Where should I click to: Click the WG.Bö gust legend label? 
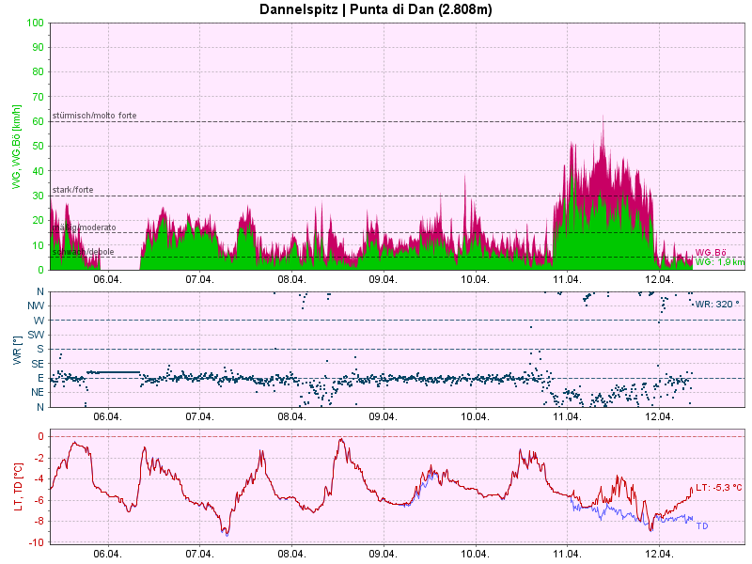pos(711,253)
